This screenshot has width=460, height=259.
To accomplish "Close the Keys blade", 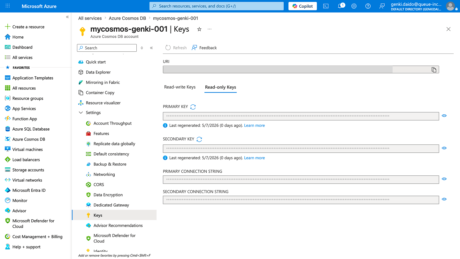I will tap(448, 29).
